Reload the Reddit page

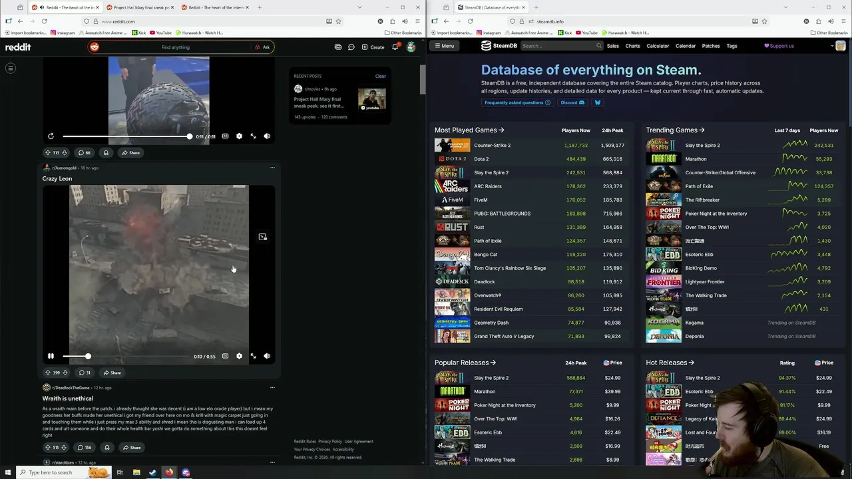tap(44, 21)
